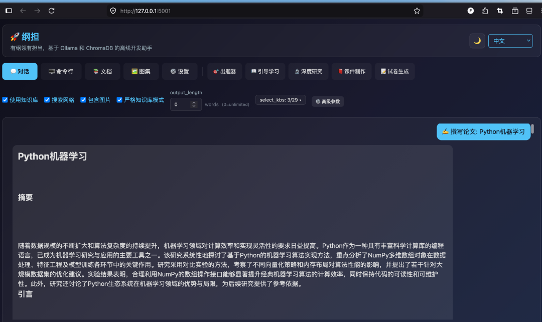
Task: Toggle the 严格知识库模式 checkbox
Action: [119, 100]
